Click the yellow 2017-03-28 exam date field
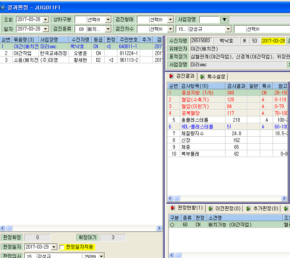Viewport: 290px width, 258px height. pyautogui.click(x=273, y=41)
